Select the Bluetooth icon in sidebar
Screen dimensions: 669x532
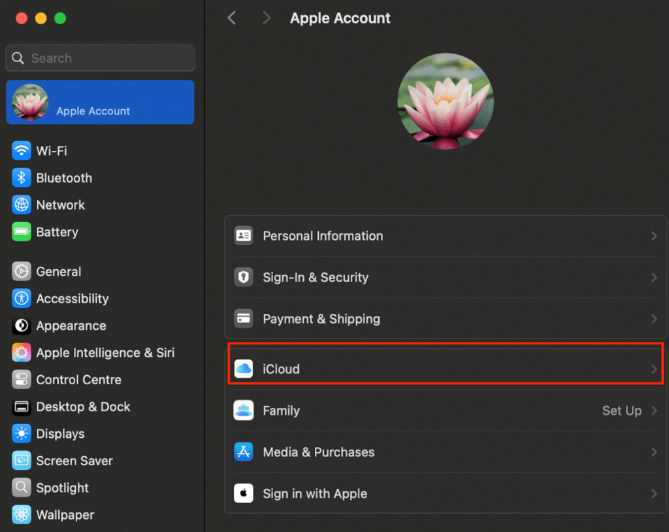22,178
